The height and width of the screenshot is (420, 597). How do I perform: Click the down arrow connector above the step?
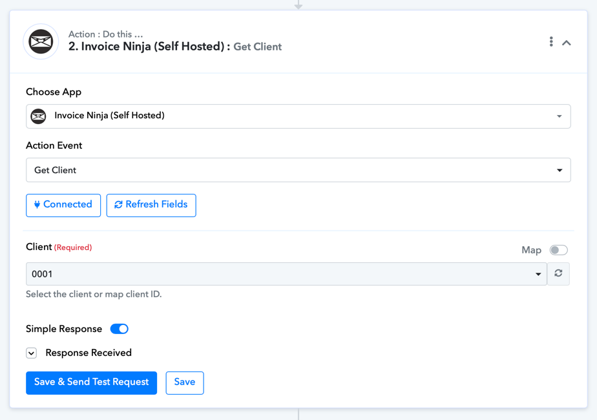pyautogui.click(x=298, y=5)
